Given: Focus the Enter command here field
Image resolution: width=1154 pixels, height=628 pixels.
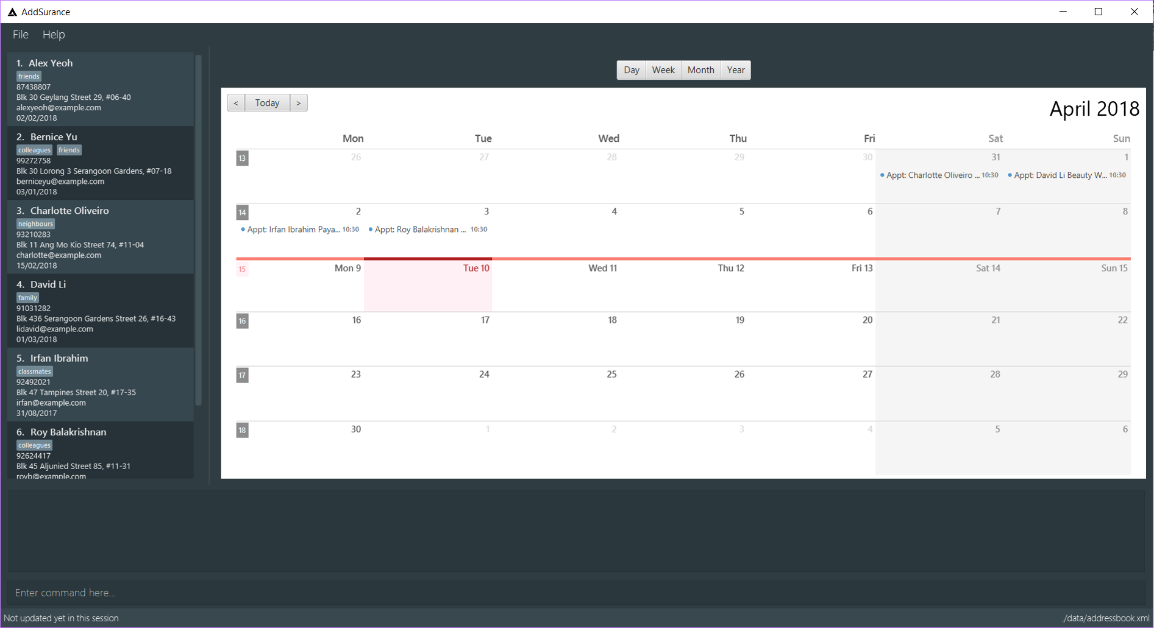Looking at the screenshot, I should pyautogui.click(x=577, y=593).
